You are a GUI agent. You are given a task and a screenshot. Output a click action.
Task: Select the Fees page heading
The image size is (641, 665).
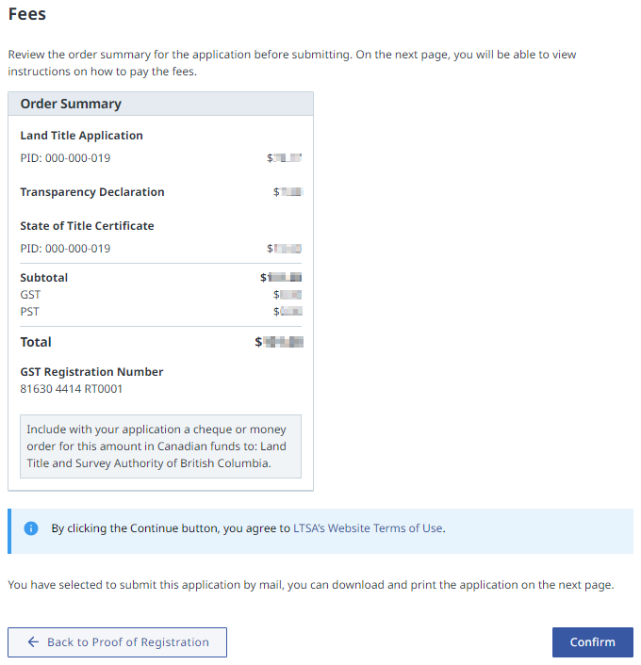[27, 14]
